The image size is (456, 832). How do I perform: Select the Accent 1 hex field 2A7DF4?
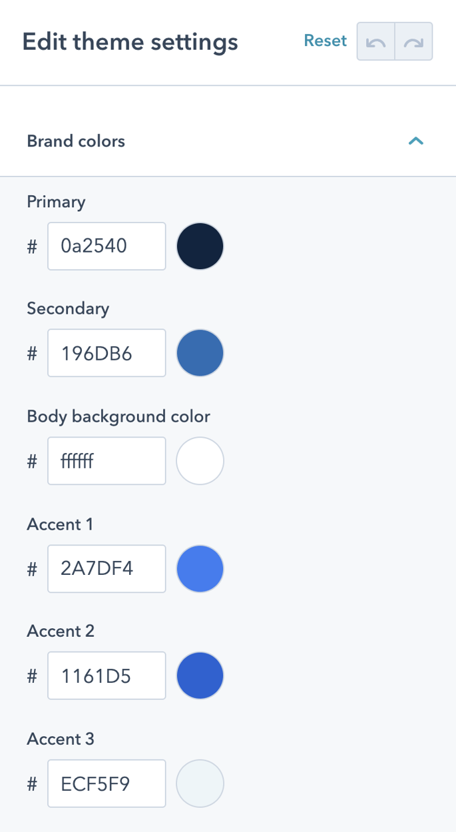pyautogui.click(x=106, y=568)
